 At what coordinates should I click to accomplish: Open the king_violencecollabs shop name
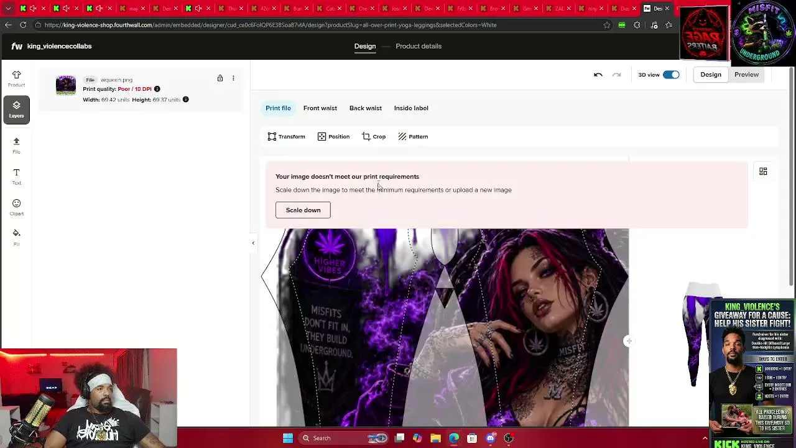click(59, 46)
